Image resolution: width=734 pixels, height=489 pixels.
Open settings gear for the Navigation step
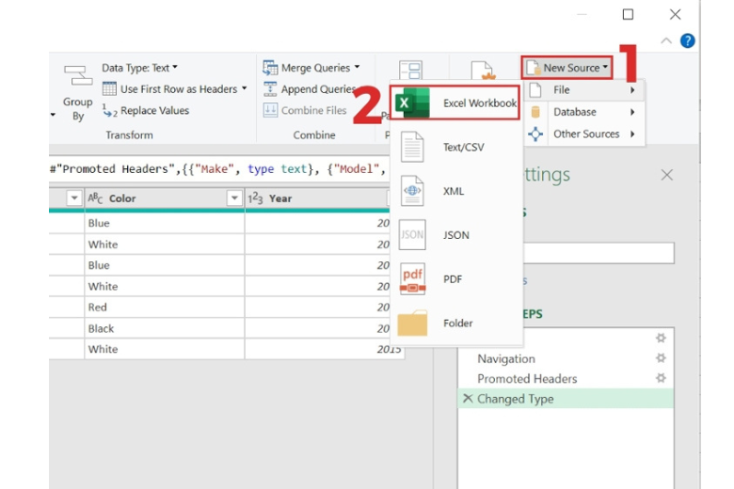pos(661,358)
